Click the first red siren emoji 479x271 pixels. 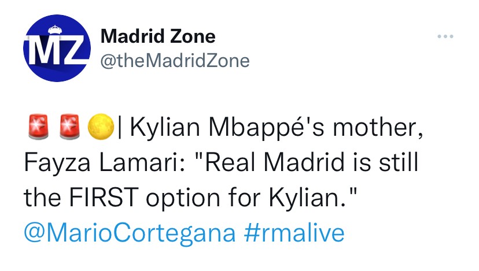(38, 128)
